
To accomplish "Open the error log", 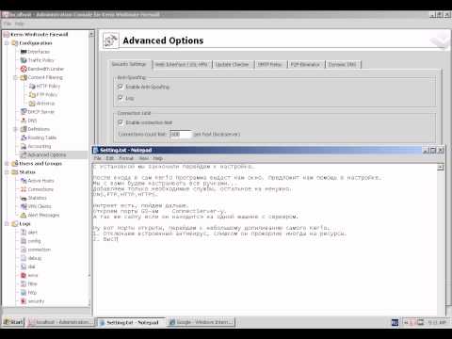I will tap(29, 275).
